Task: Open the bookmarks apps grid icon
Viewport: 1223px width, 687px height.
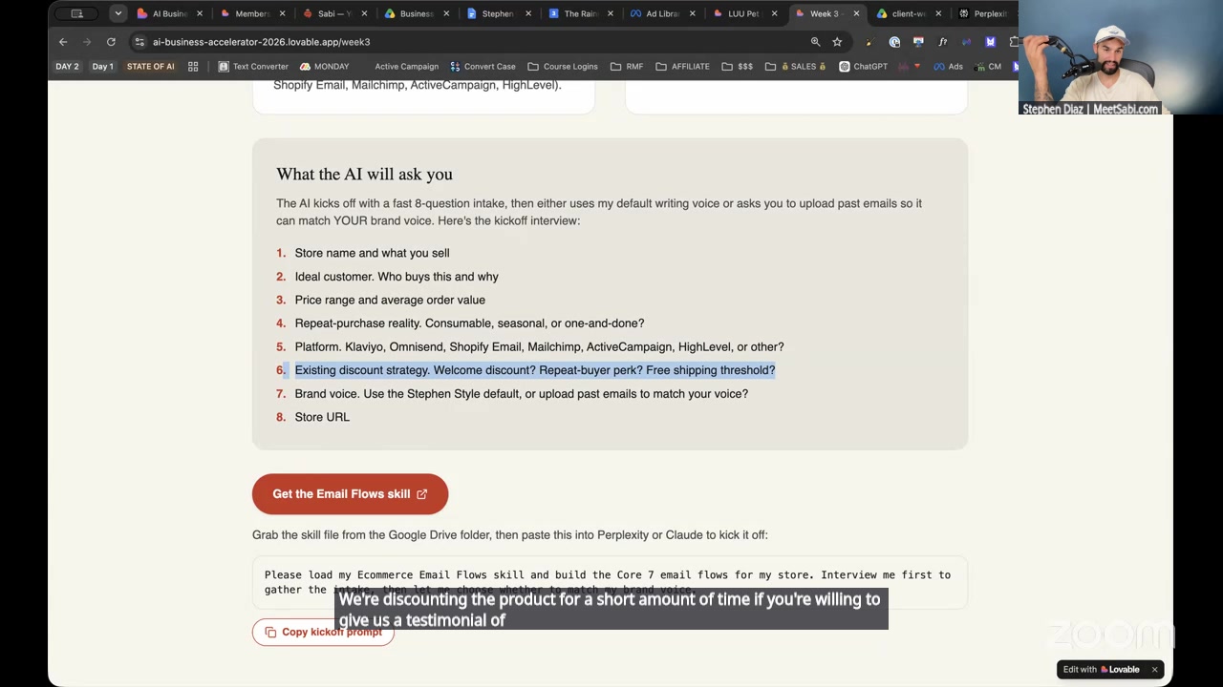Action: 193,67
